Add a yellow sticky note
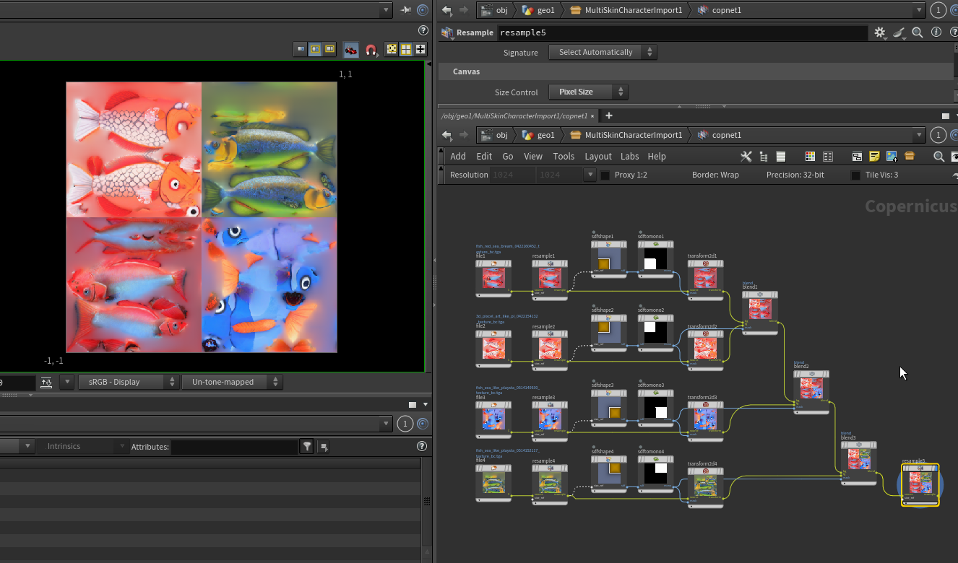The width and height of the screenshot is (958, 563). click(x=874, y=157)
